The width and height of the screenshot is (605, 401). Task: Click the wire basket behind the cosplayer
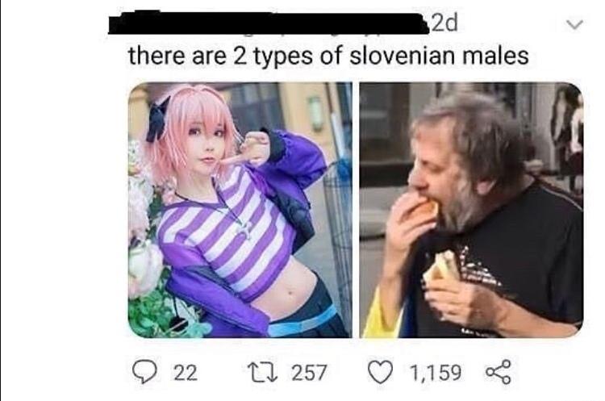pos(338,232)
